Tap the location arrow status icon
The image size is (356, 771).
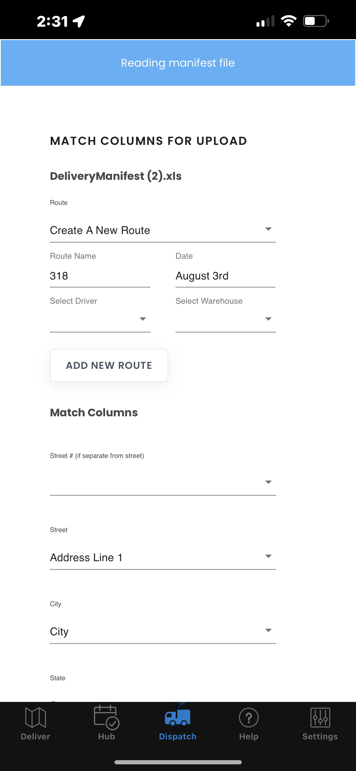pos(79,21)
